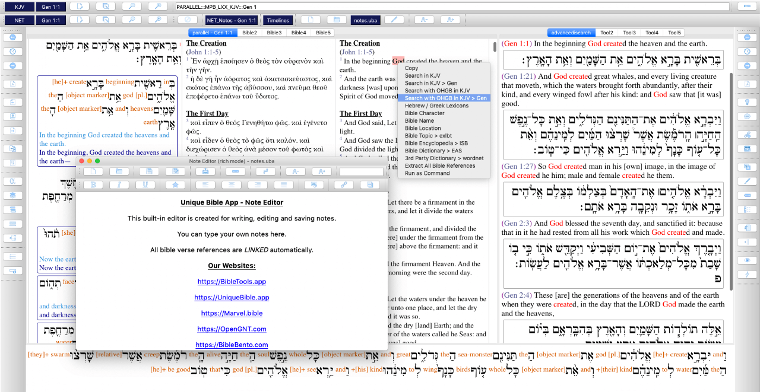Image resolution: width=760 pixels, height=392 pixels.
Task: Focus the command input field showing PARALLEL:::MPB_LXX_KJV
Action: click(452, 7)
